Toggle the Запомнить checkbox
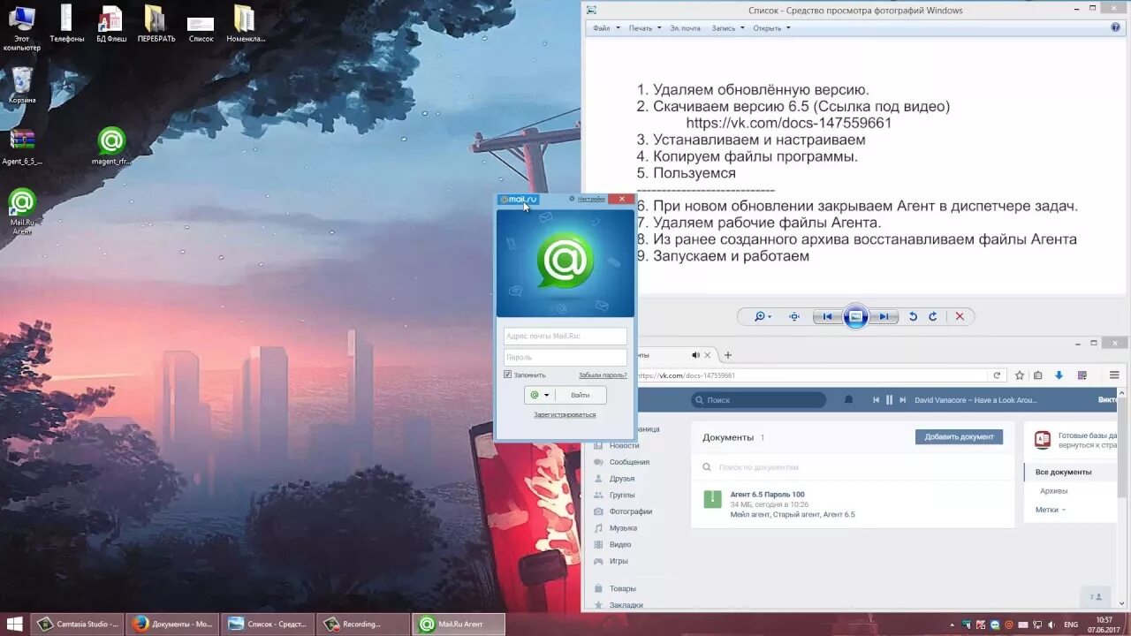Viewport: 1131px width, 636px height. point(508,375)
